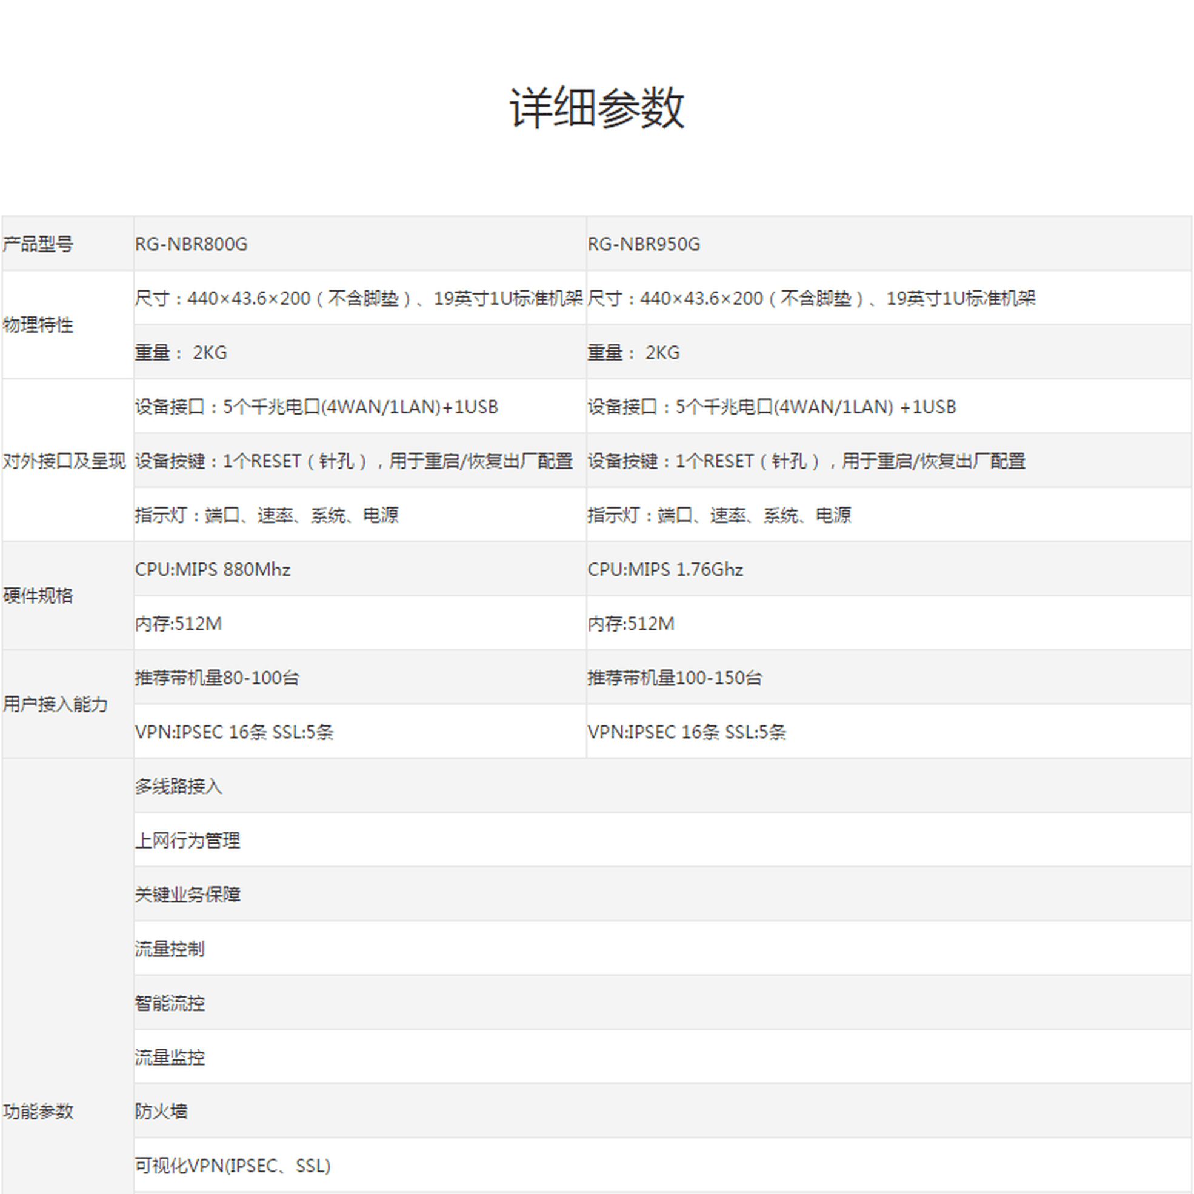Click the RG-NBR800G model cell
Viewport: 1194px width, 1194px height.
(x=359, y=244)
